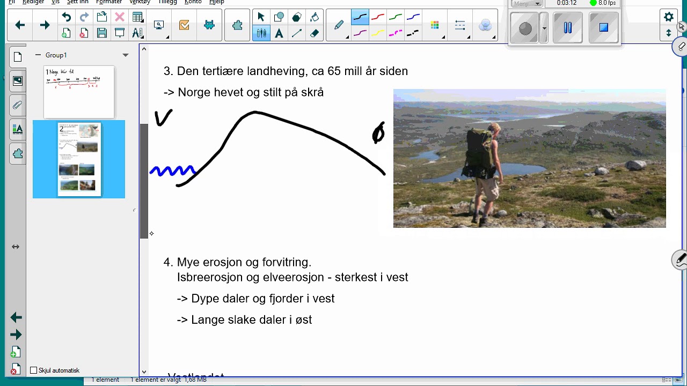This screenshot has height=386, width=687.
Task: Open the Add-ons puzzle sidebar tab
Action: point(18,154)
